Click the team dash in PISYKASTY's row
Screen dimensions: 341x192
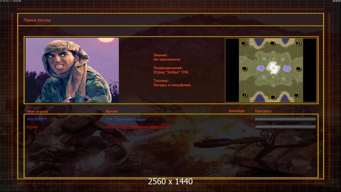[239, 120]
